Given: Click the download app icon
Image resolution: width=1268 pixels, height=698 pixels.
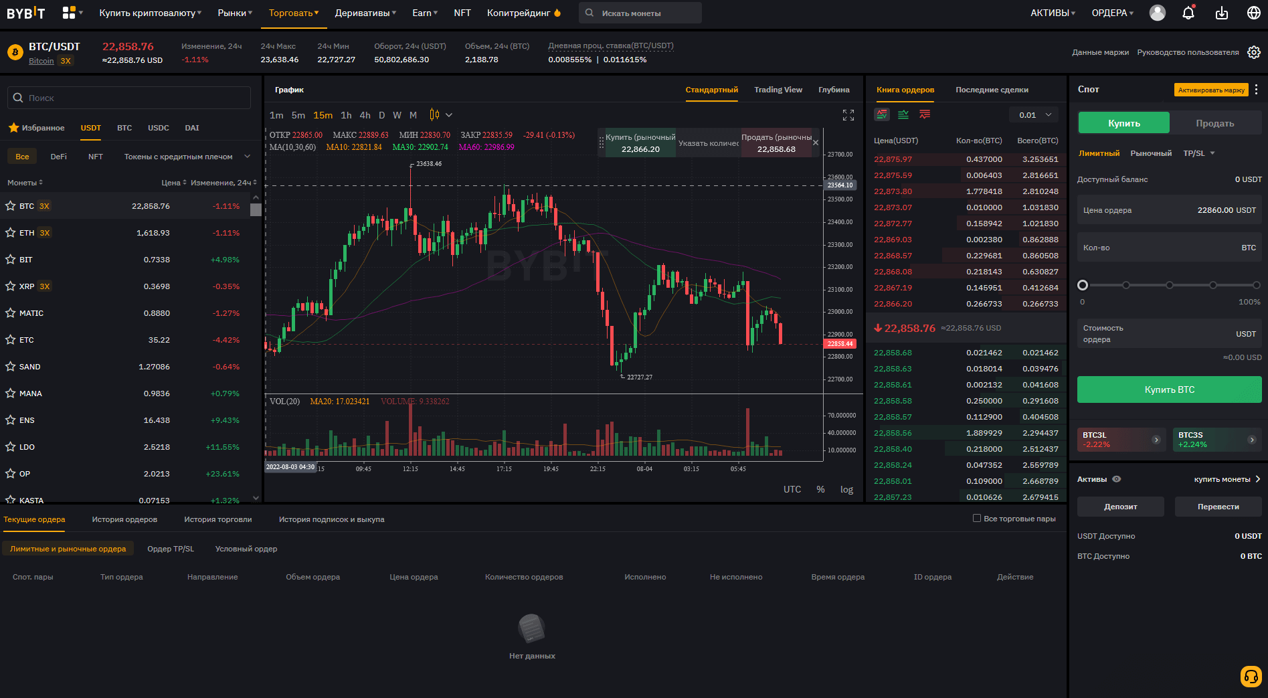Looking at the screenshot, I should 1222,13.
